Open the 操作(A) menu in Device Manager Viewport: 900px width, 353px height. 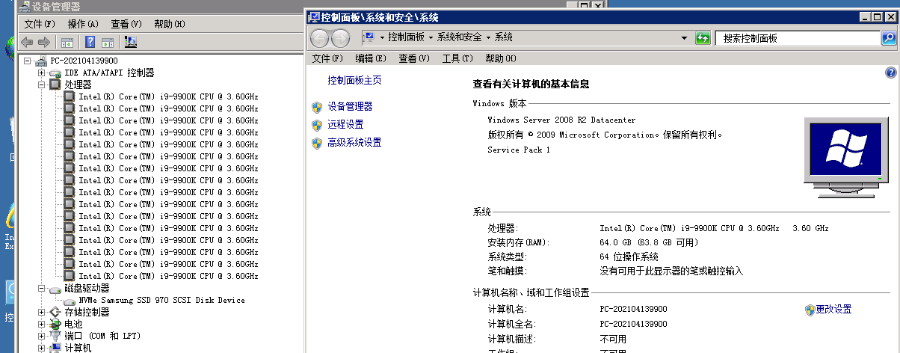83,24
